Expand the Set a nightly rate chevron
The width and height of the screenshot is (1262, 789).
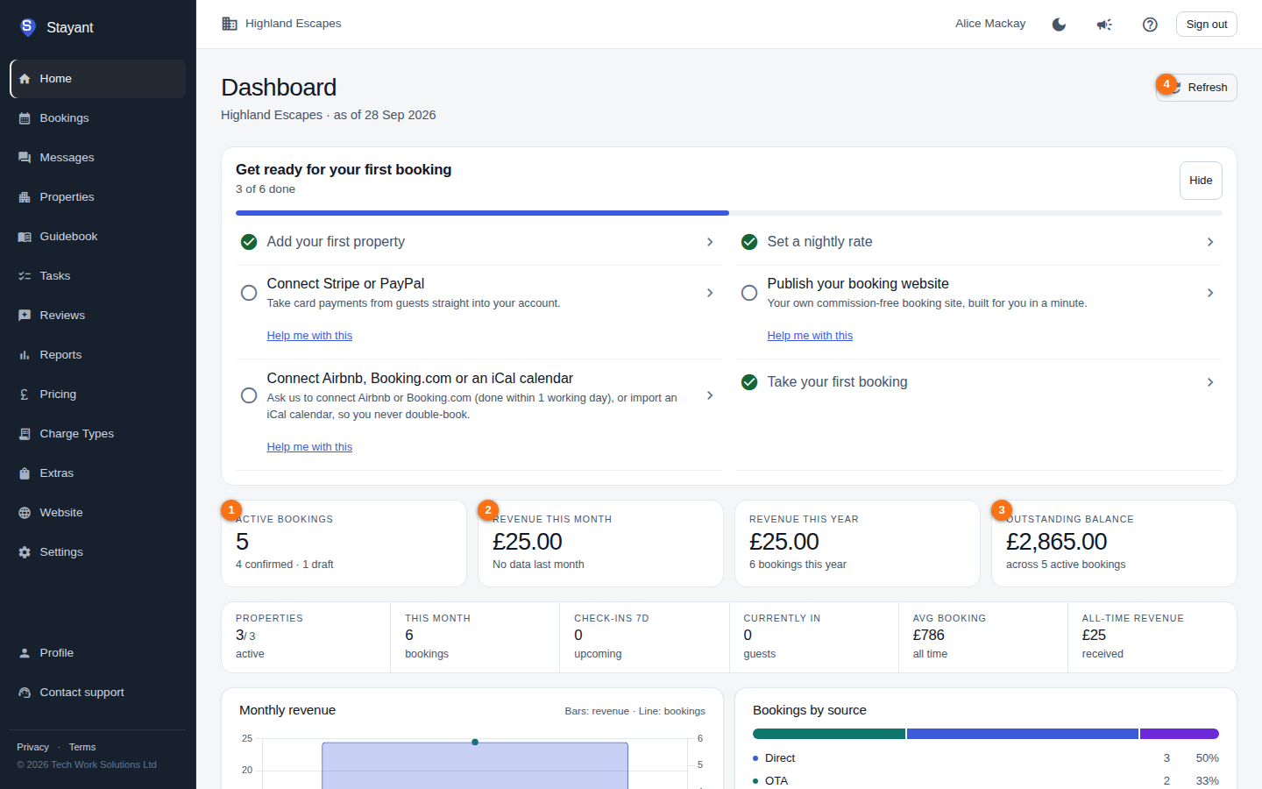1210,242
